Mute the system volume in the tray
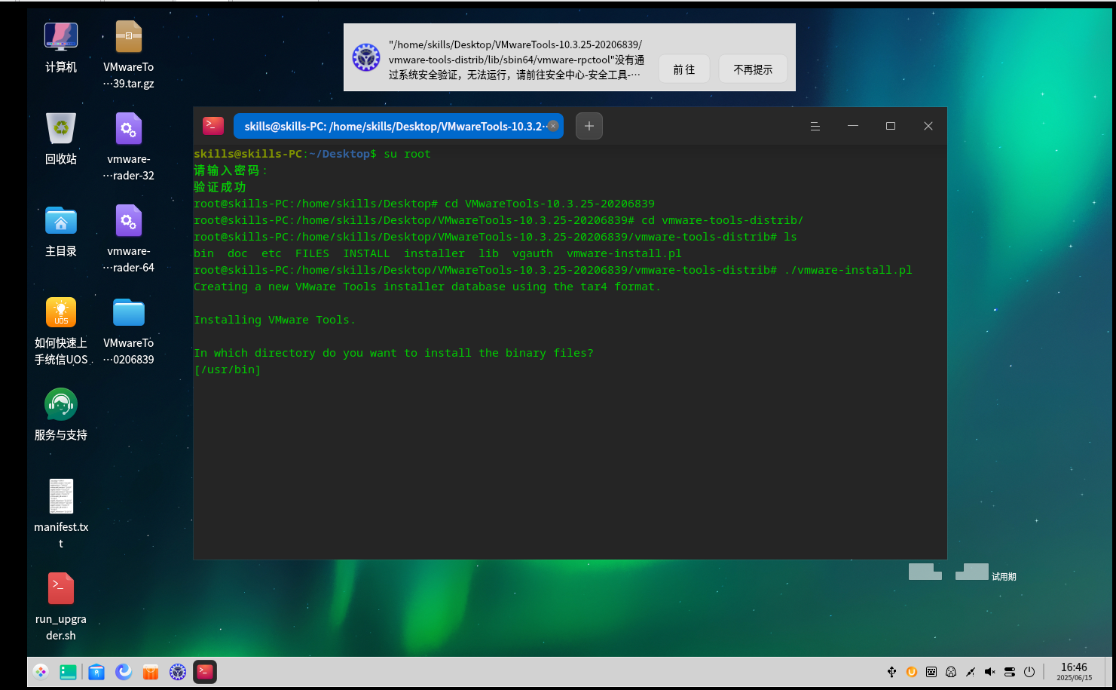1116x690 pixels. (x=989, y=672)
